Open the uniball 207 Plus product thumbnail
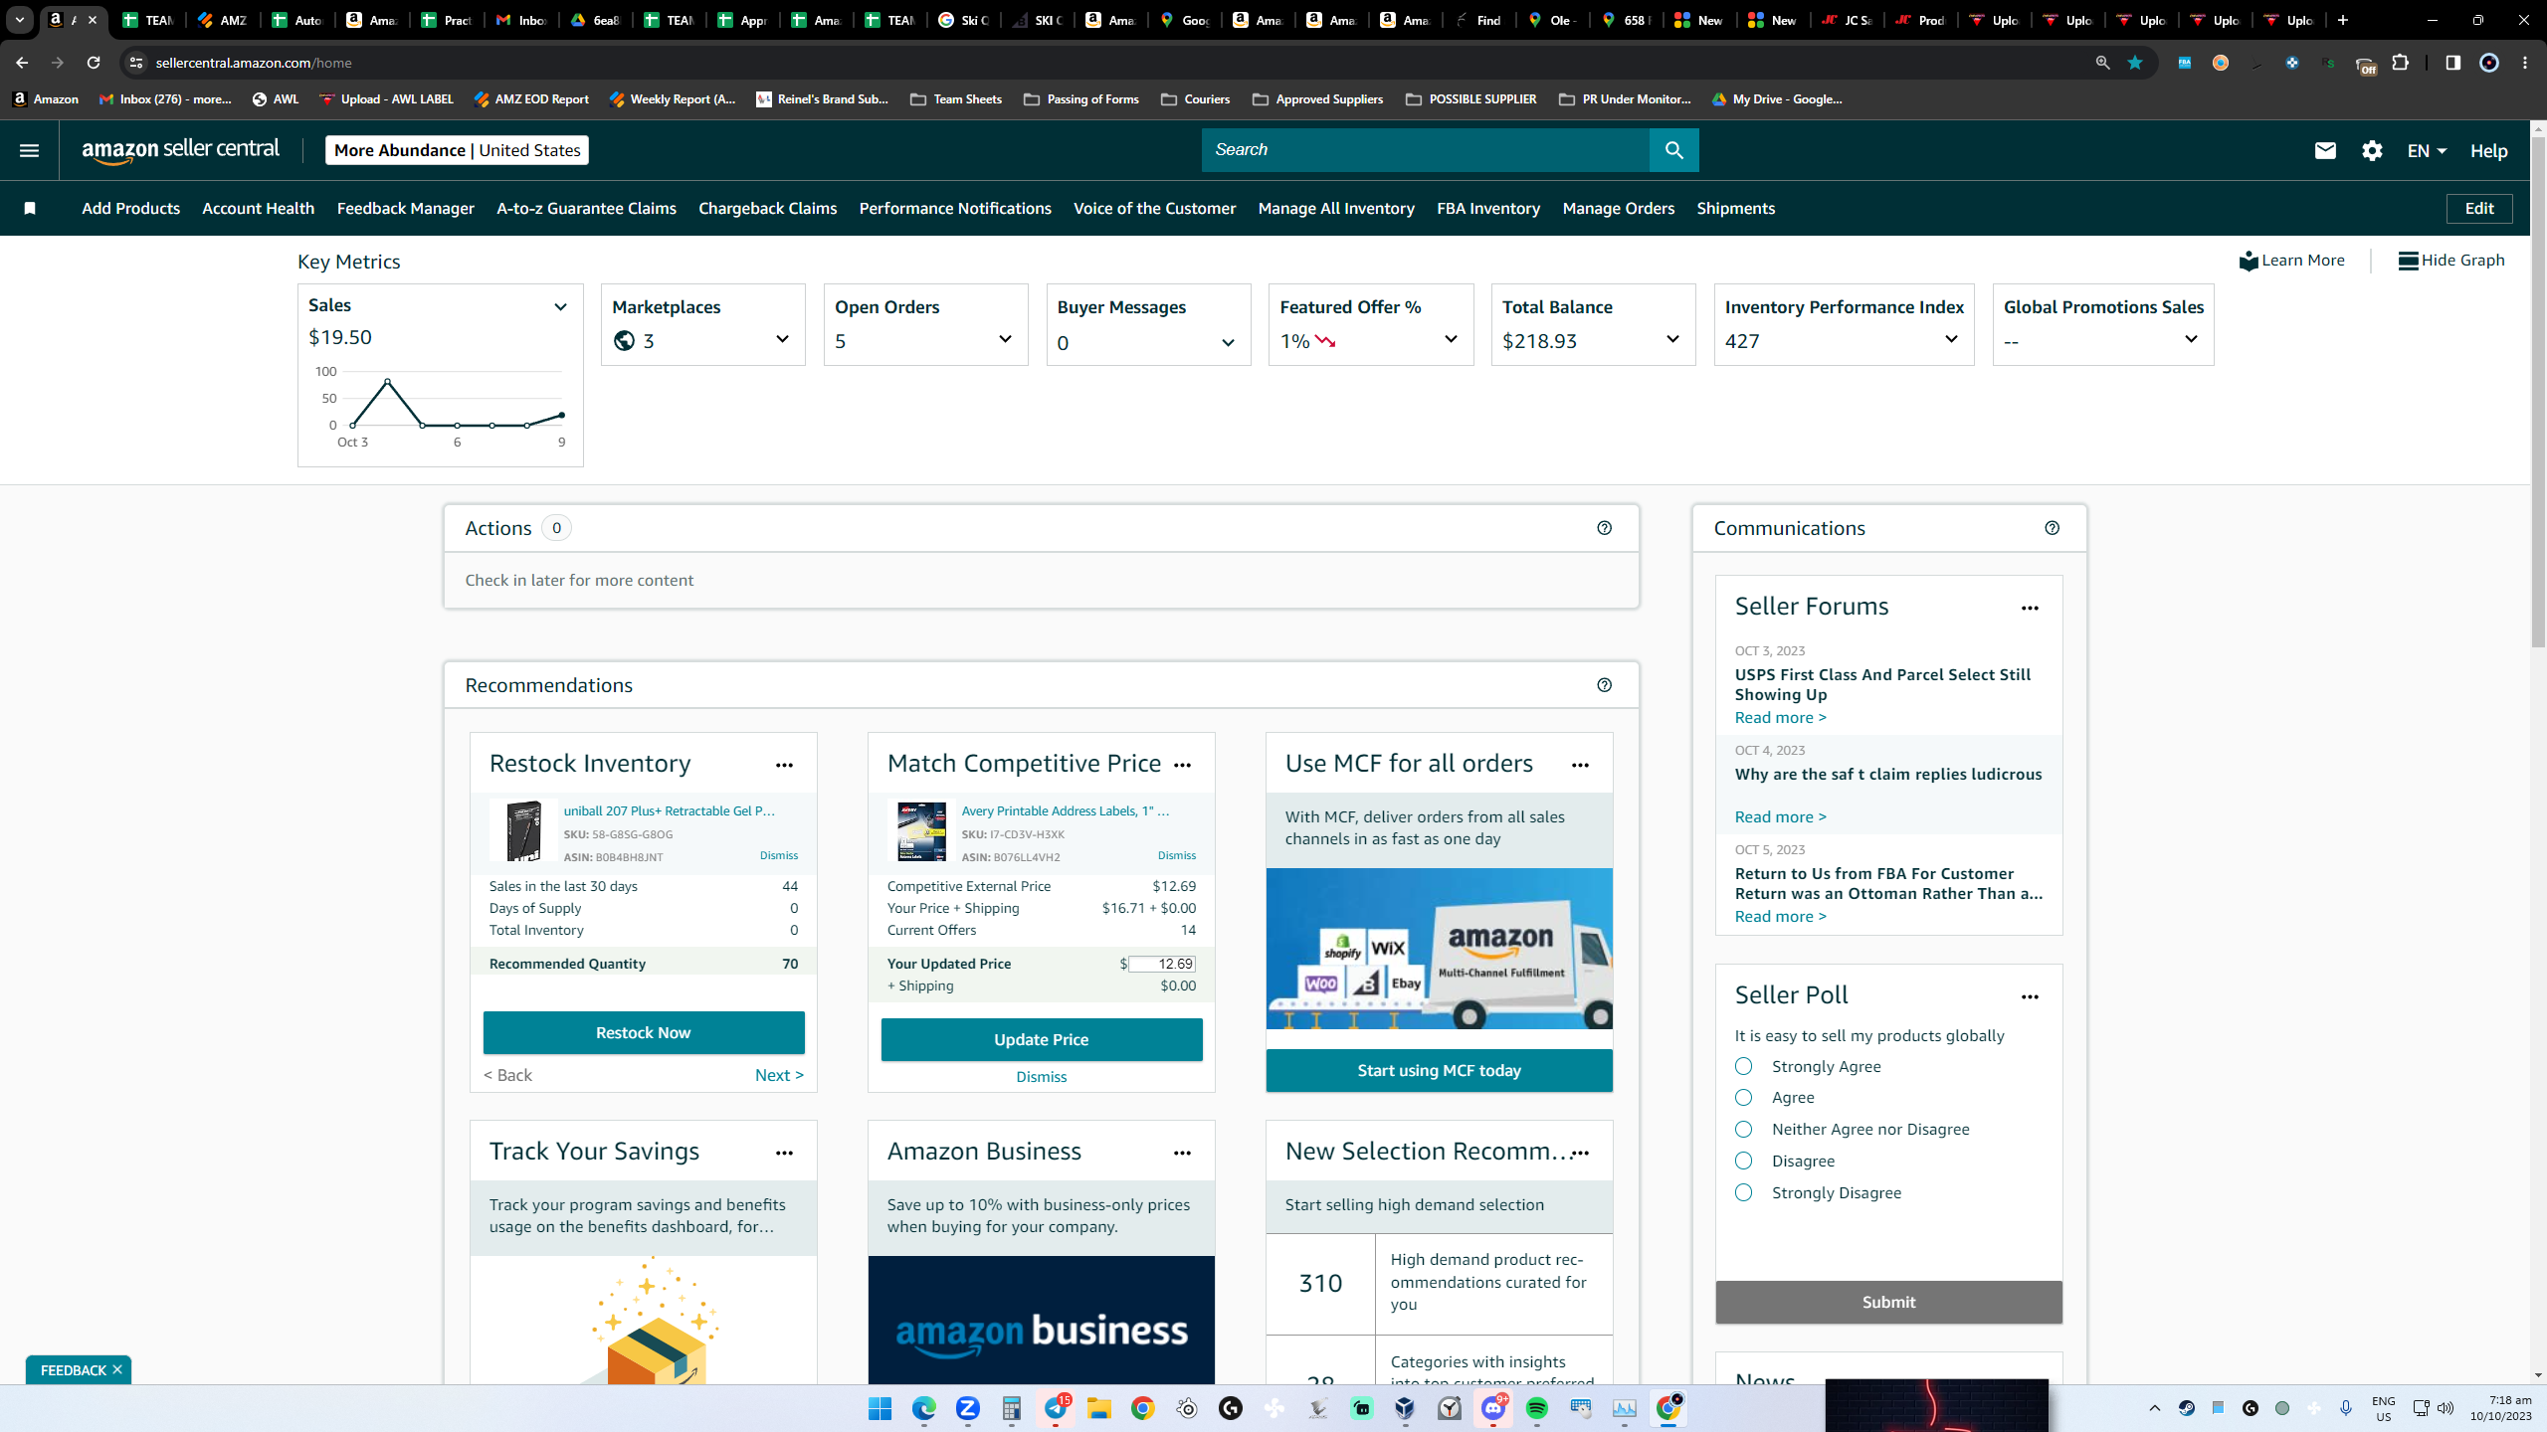Image resolution: width=2547 pixels, height=1432 pixels. [522, 830]
